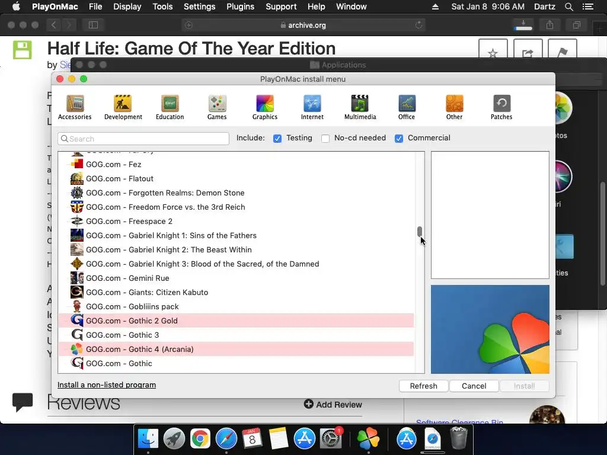
Task: Select GOG.com - Giants: Citizen Kabuto
Action: (x=236, y=292)
